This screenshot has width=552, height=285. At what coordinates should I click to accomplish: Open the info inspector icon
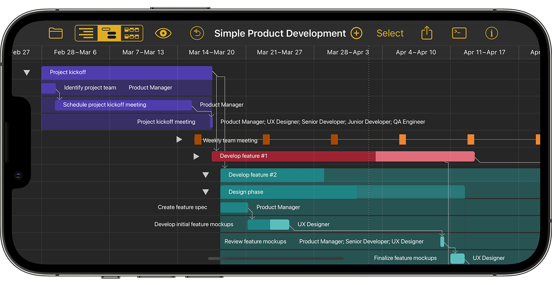[491, 33]
